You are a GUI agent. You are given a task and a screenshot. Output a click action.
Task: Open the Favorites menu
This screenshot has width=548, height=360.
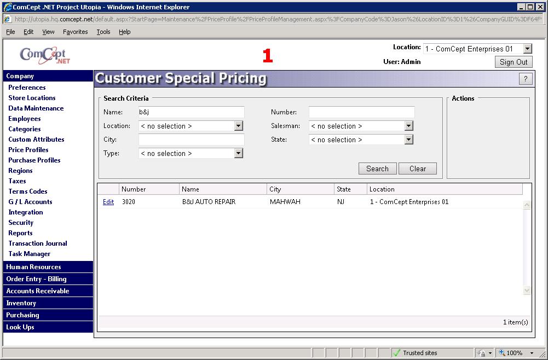[x=75, y=32]
